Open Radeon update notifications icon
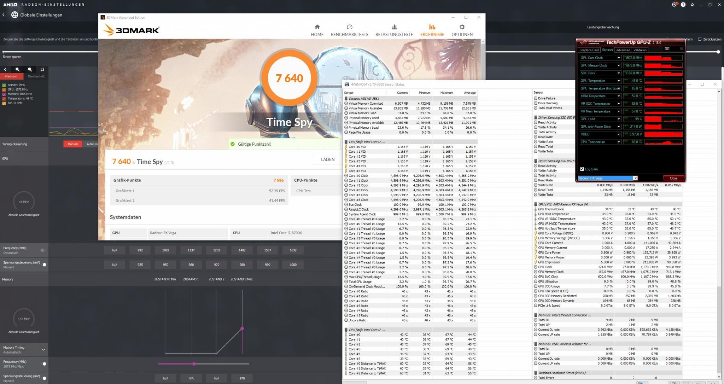This screenshot has height=384, width=724. pyautogui.click(x=674, y=5)
